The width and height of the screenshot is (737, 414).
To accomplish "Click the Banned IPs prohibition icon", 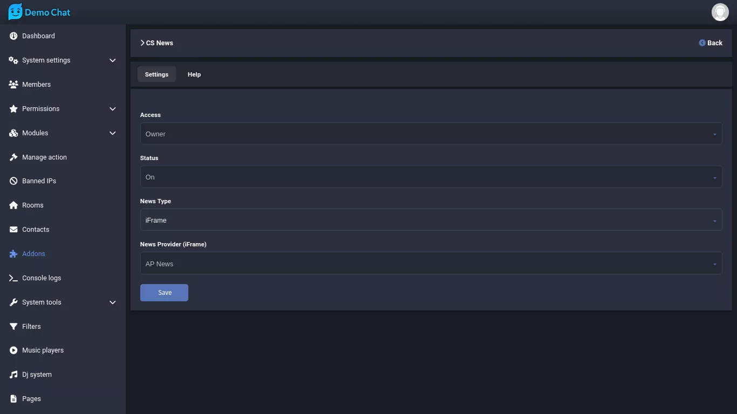I will click(13, 181).
